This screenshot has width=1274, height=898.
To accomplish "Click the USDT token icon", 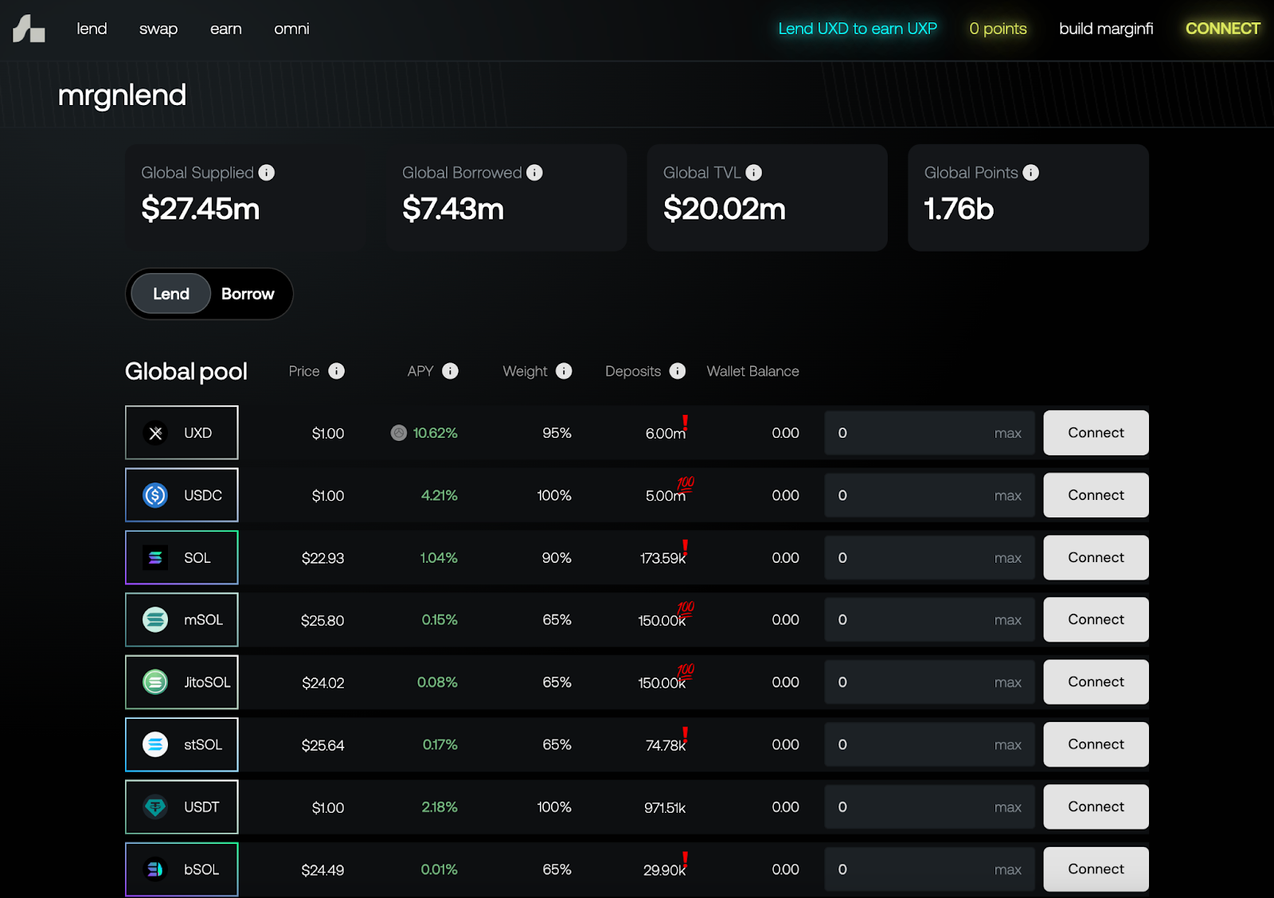I will pyautogui.click(x=155, y=807).
